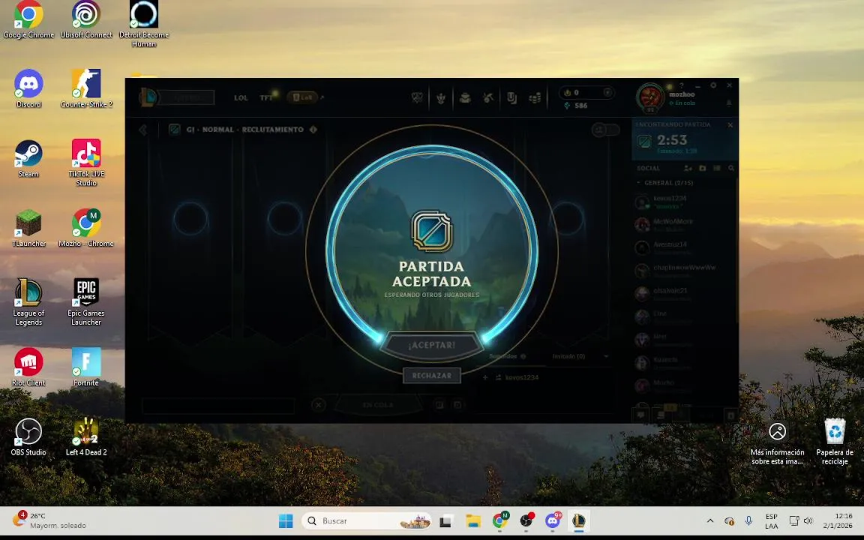Open mozhoo profile avatar
The image size is (864, 540).
pyautogui.click(x=650, y=97)
